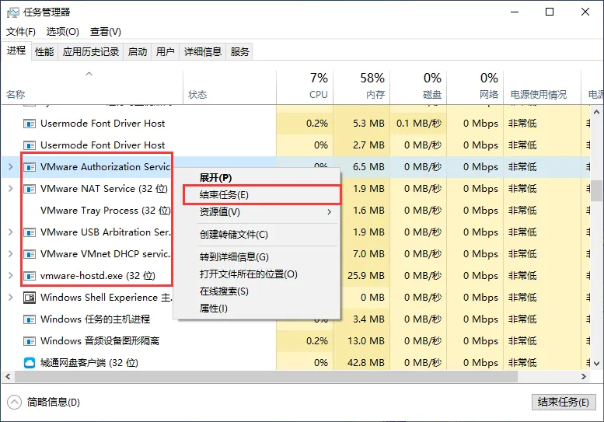
Task: Click VMware NAT Service process icon
Action: click(30, 189)
